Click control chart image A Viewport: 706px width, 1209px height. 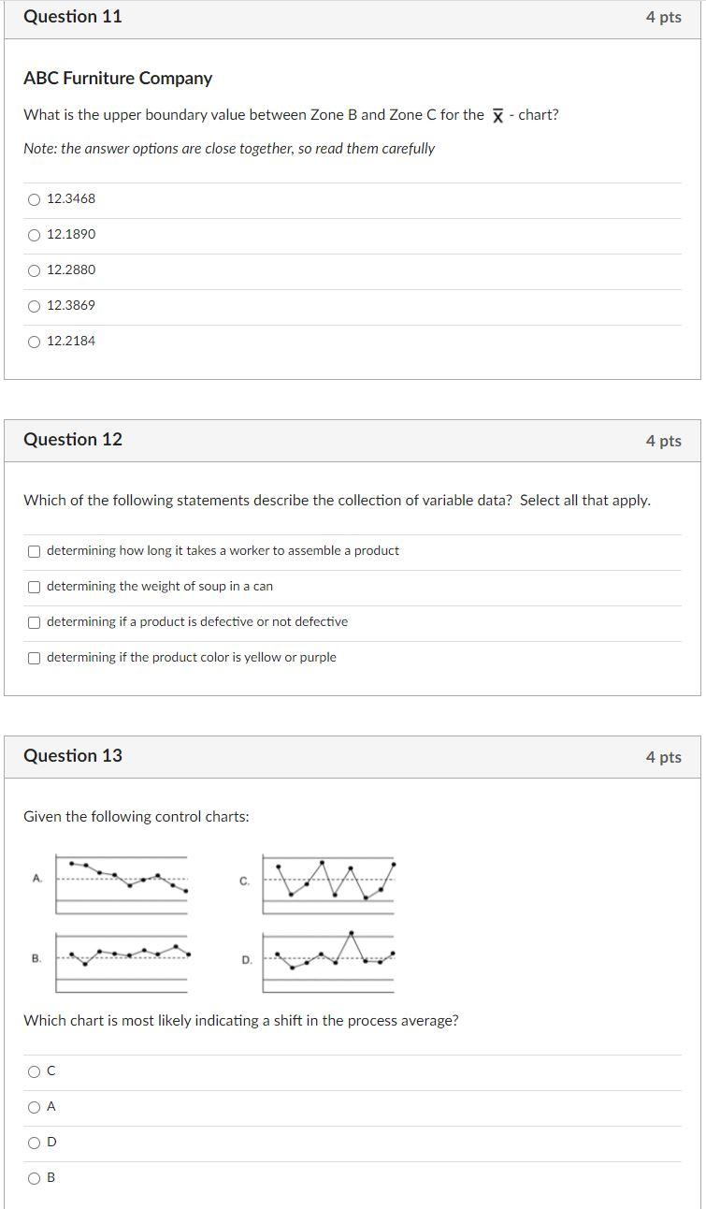[122, 880]
